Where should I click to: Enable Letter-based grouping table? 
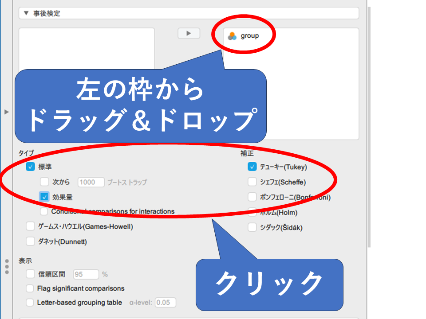click(30, 303)
